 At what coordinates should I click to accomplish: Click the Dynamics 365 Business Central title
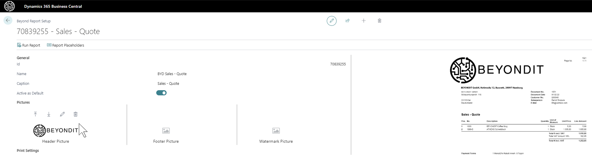tap(53, 6)
